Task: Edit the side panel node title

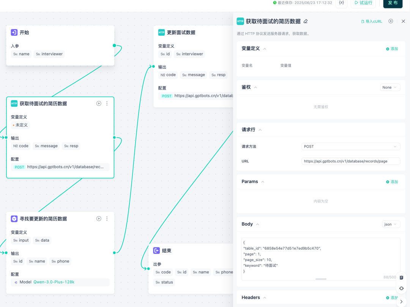Action: (x=305, y=21)
